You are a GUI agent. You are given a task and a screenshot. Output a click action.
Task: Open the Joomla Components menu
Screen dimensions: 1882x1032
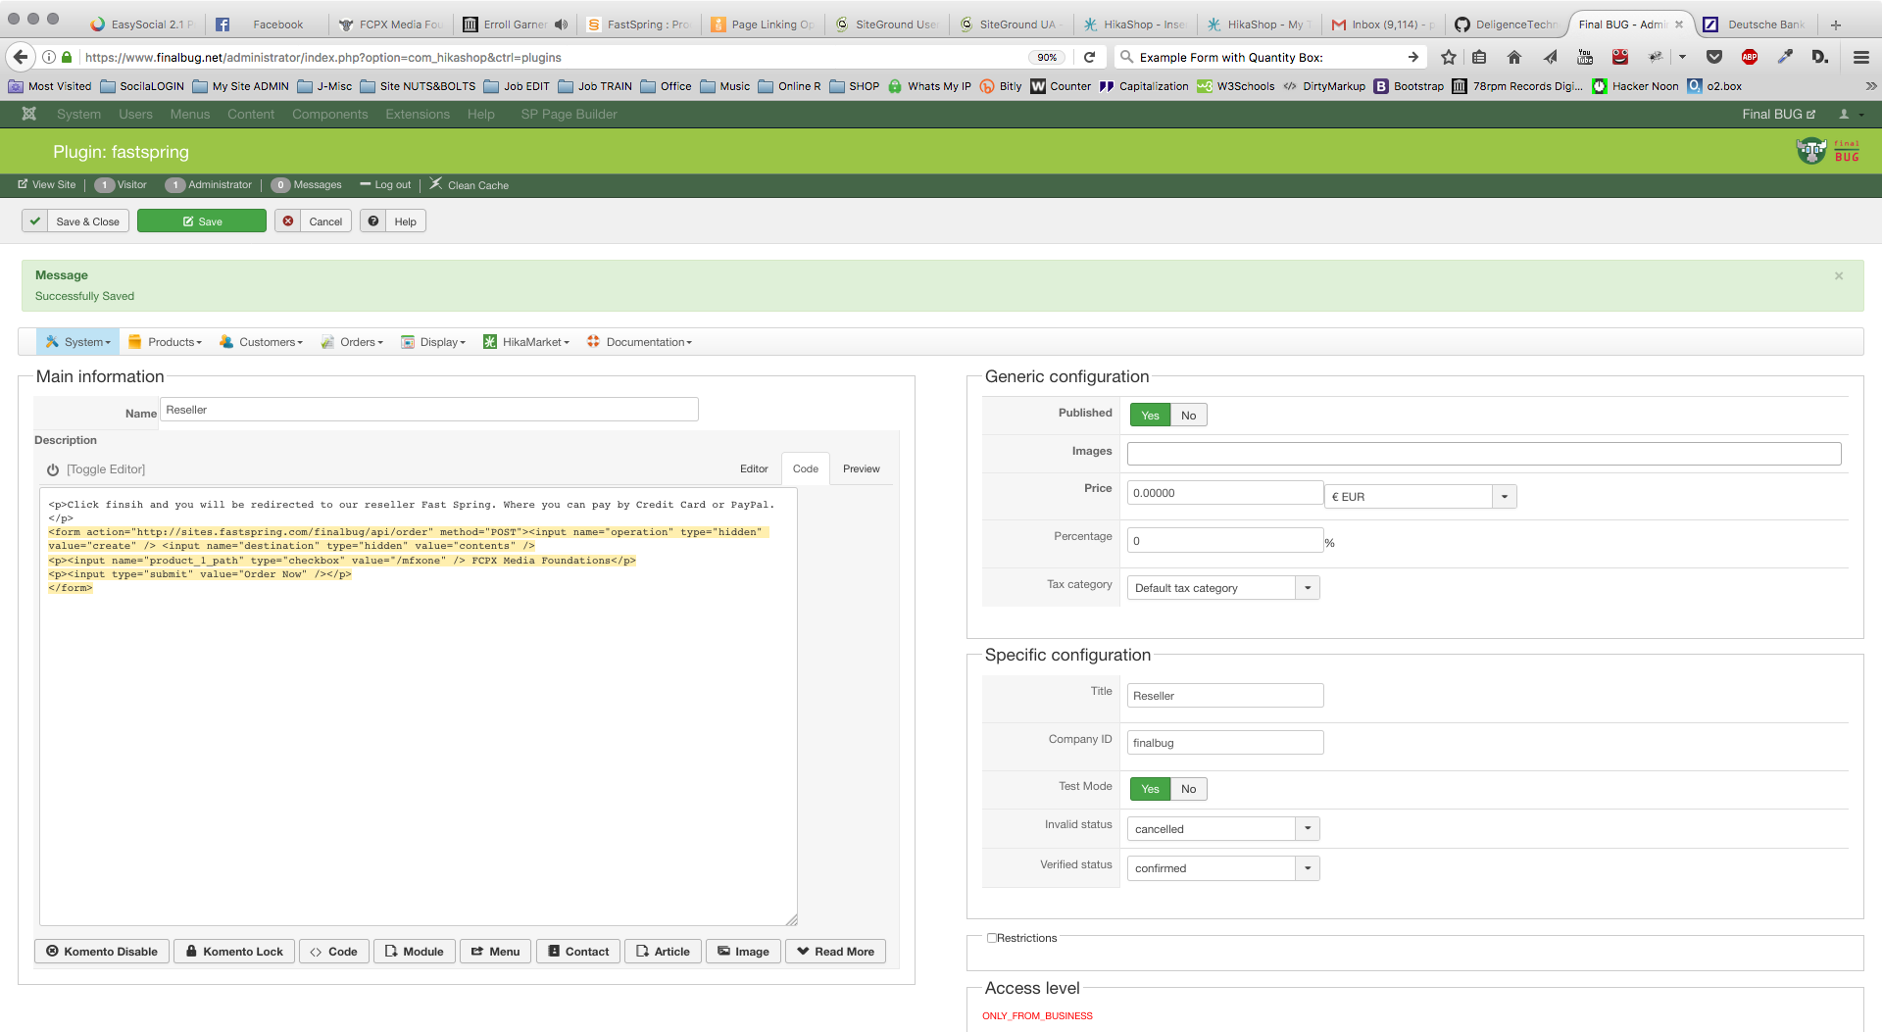tap(329, 114)
